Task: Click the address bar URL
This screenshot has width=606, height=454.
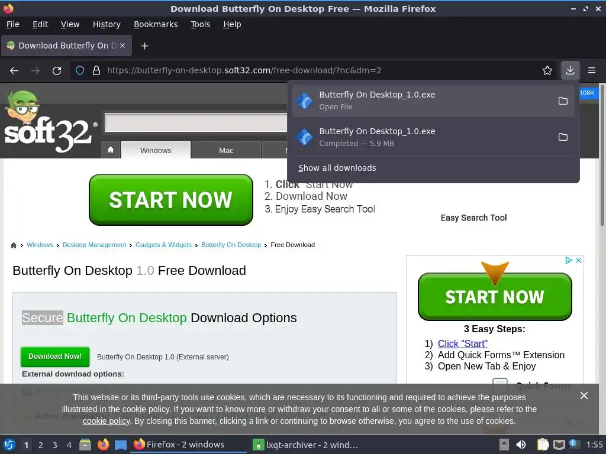Action: [244, 70]
